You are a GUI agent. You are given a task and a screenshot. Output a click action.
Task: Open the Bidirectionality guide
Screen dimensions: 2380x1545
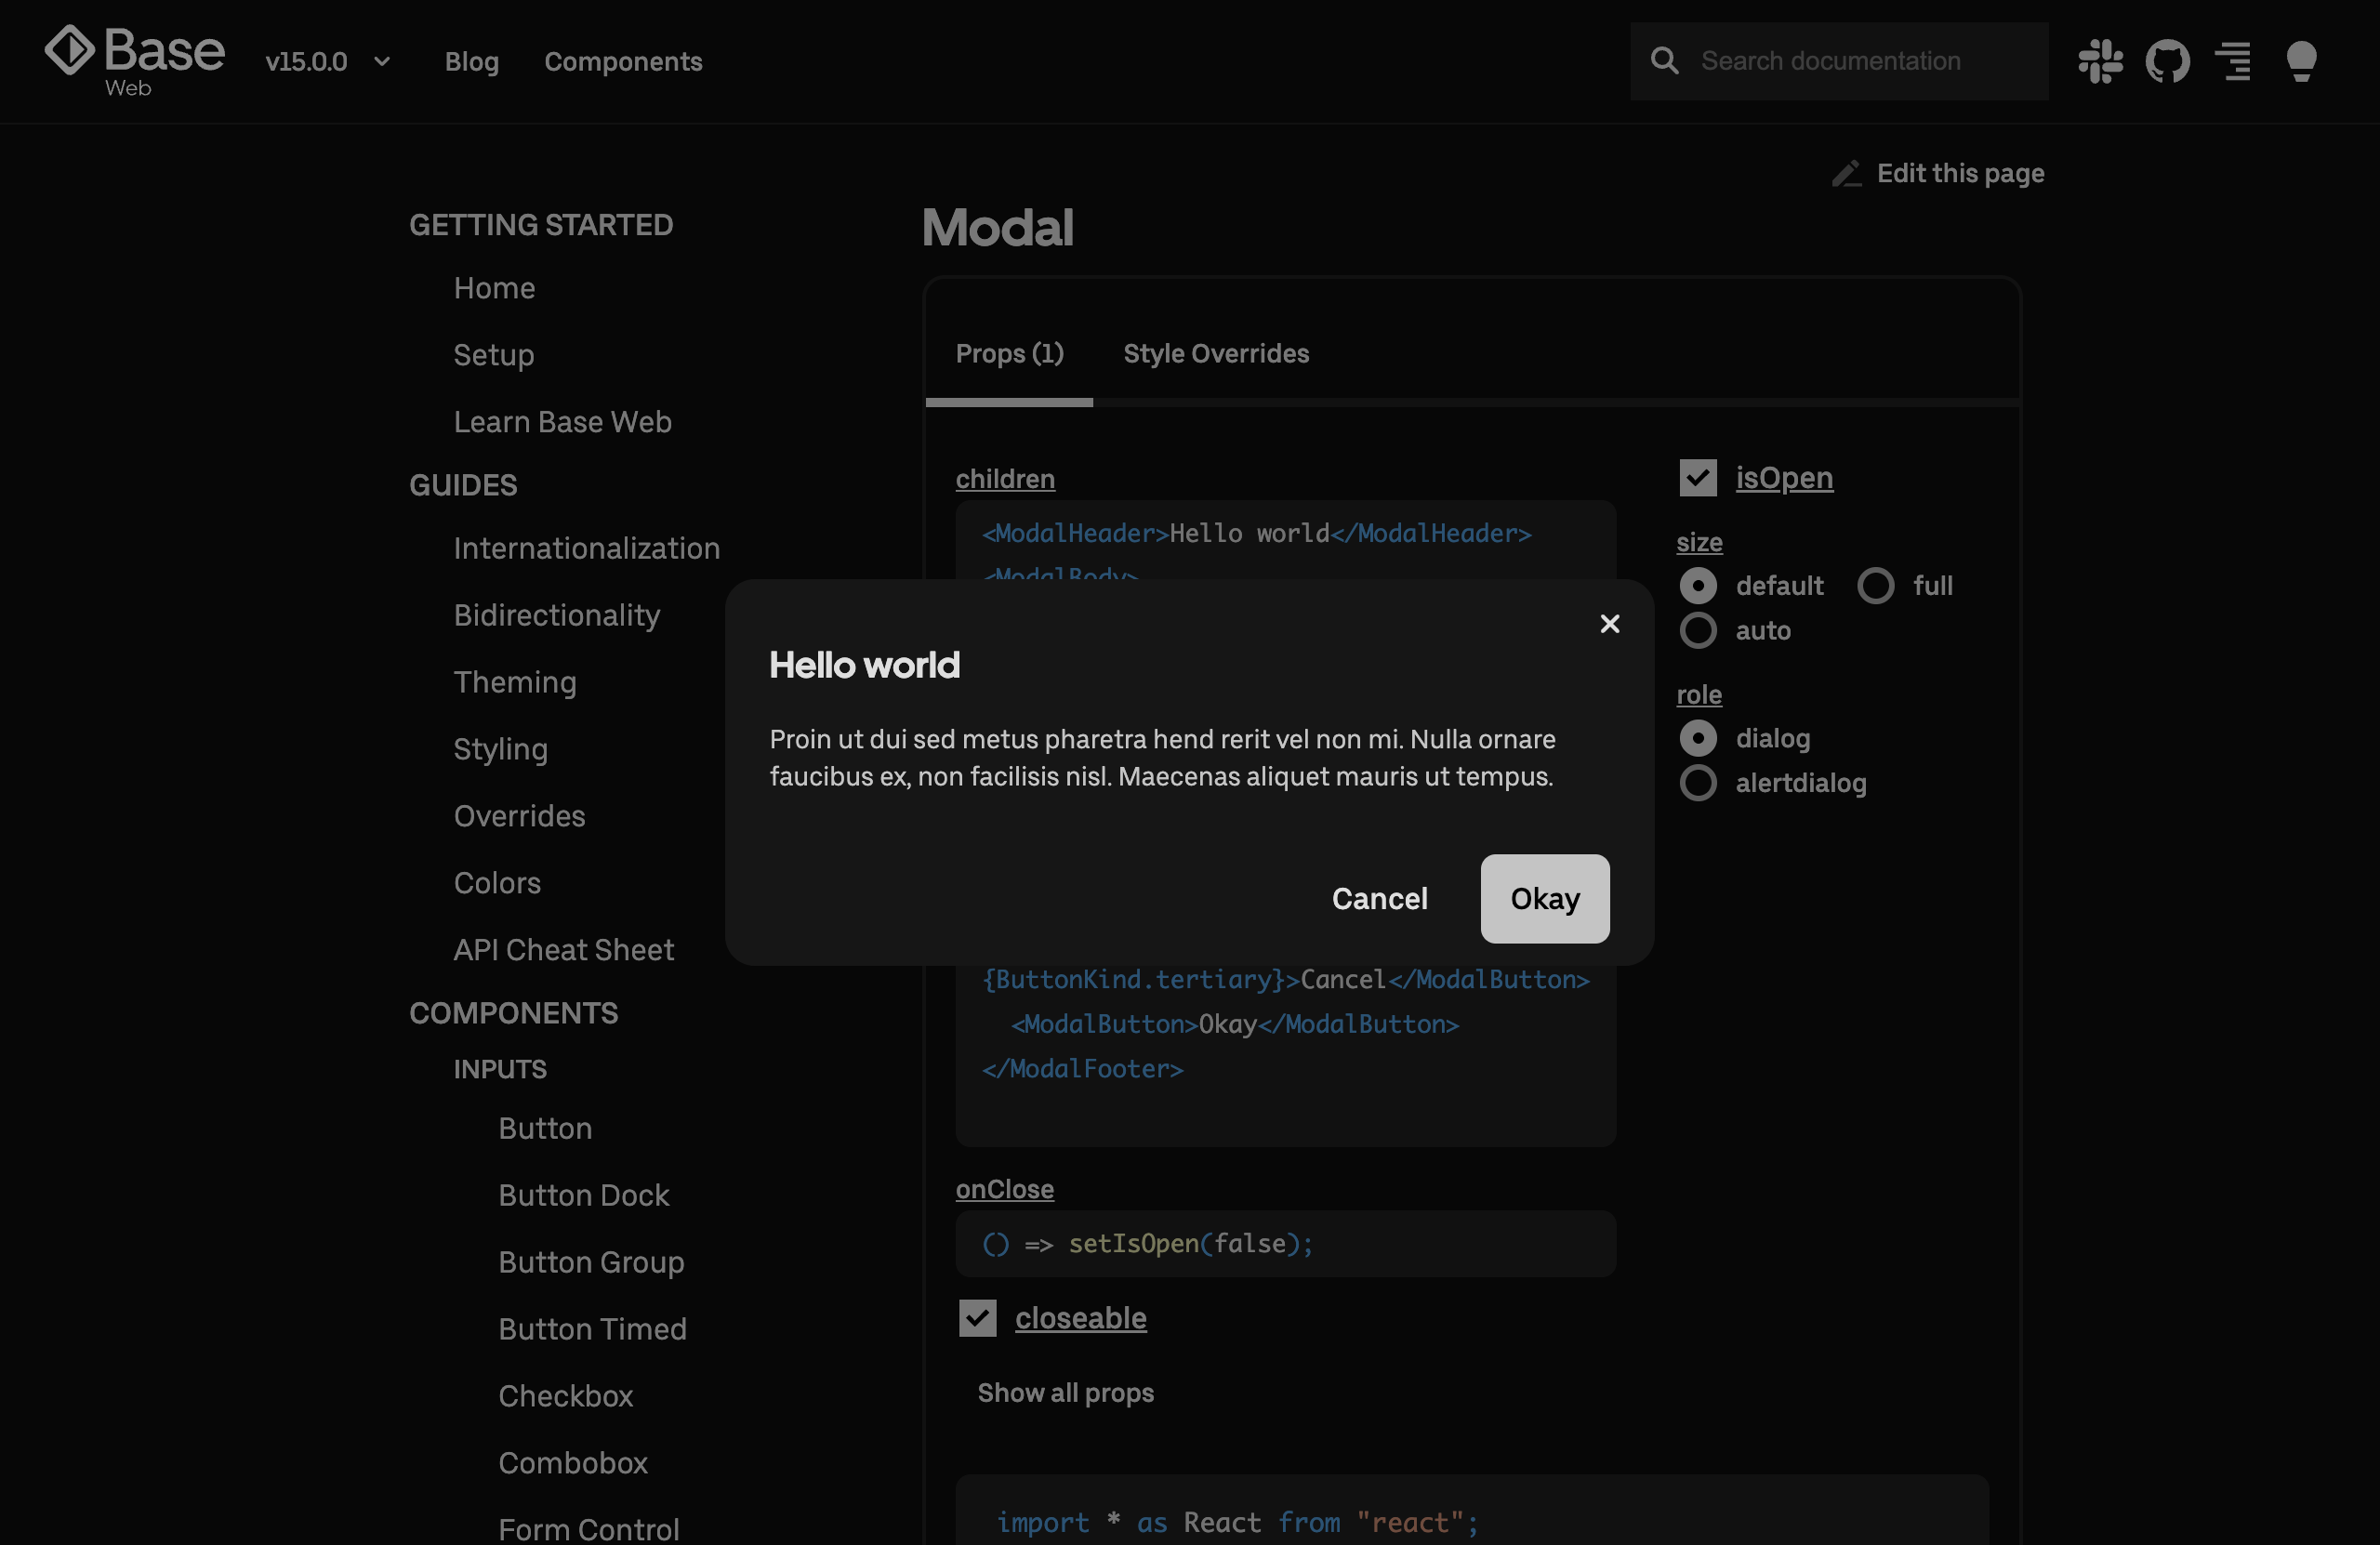556,615
